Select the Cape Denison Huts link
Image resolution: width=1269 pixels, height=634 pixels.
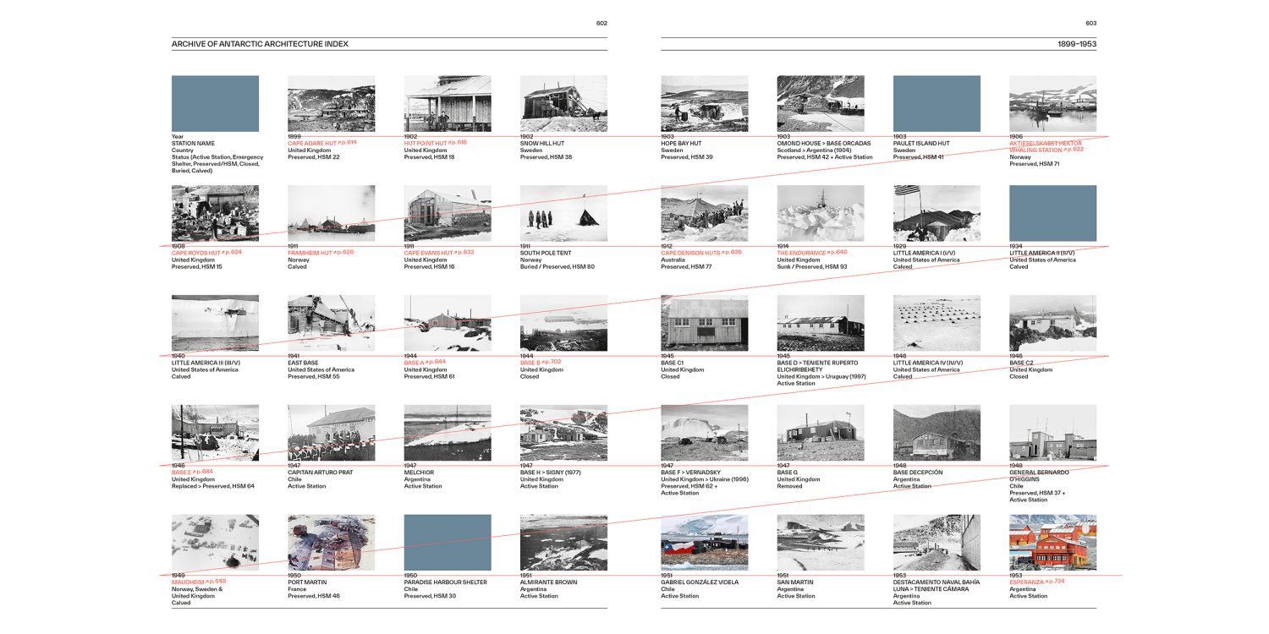click(x=700, y=253)
